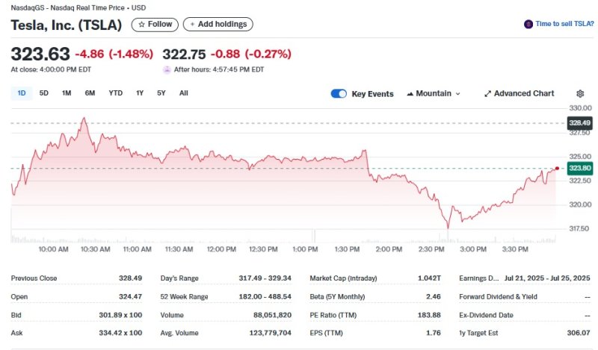Expand the Mountain chart type dropdown
598x350 pixels.
click(457, 94)
